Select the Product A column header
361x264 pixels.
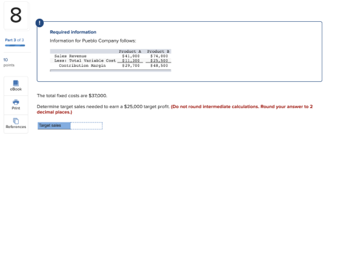click(130, 52)
